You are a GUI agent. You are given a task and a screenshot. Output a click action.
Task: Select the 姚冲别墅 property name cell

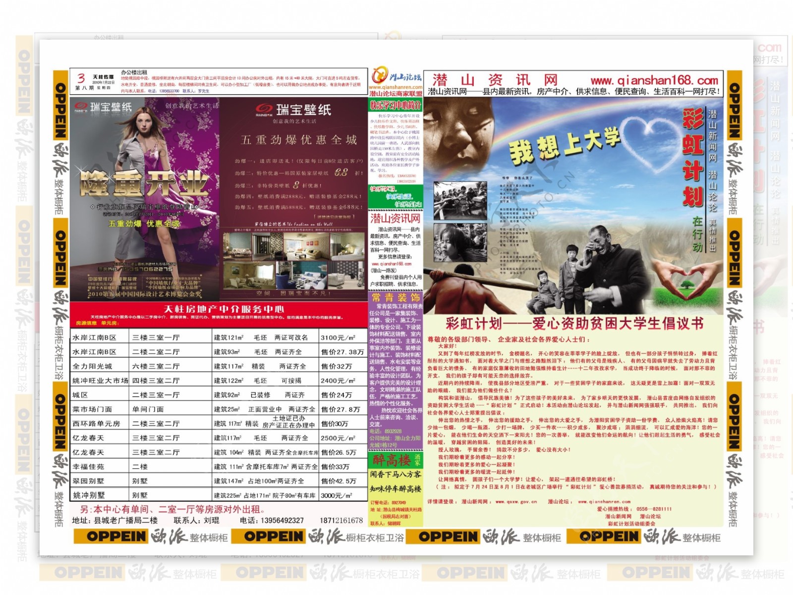pos(100,495)
